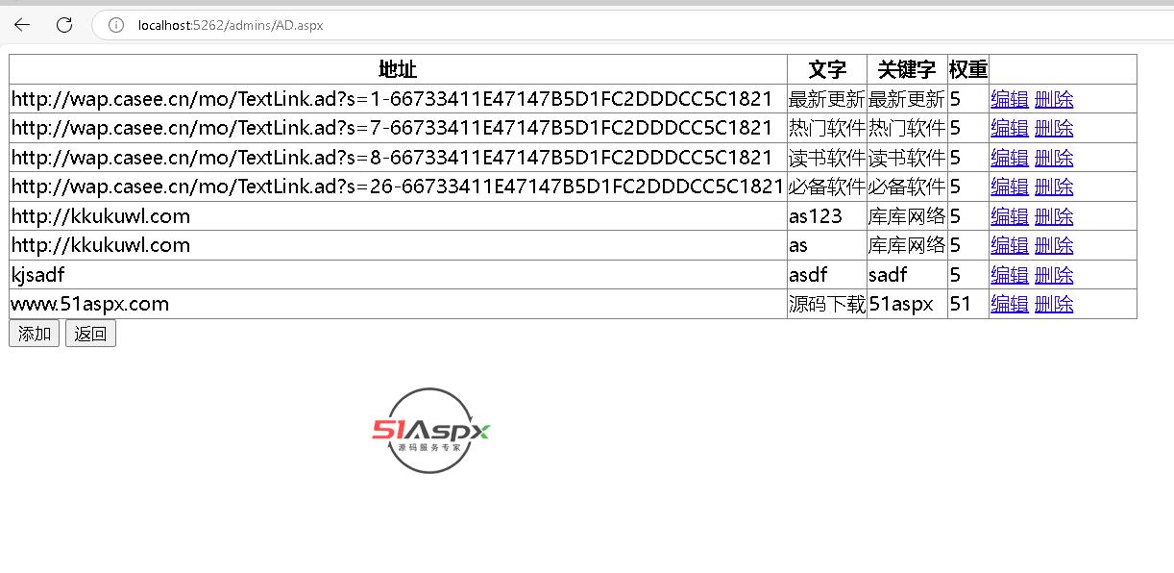Image resolution: width=1174 pixels, height=573 pixels.
Task: Go back with the browser back arrow
Action: pyautogui.click(x=22, y=25)
